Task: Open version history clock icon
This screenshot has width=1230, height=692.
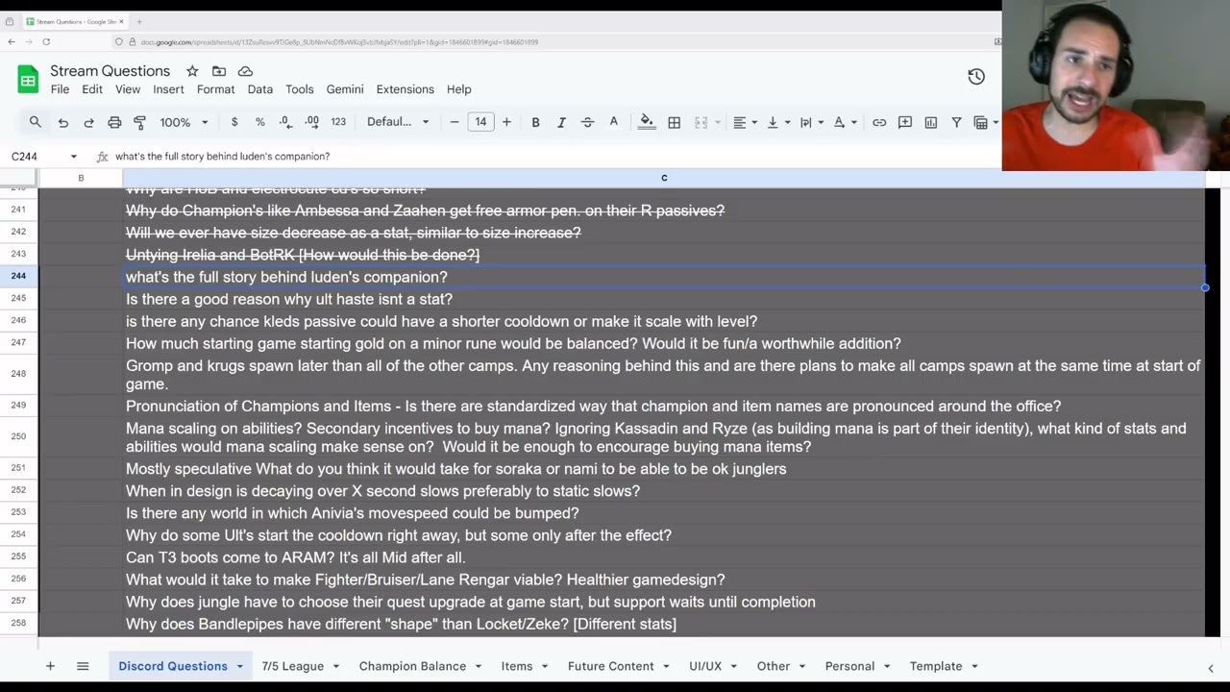Action: tap(976, 77)
